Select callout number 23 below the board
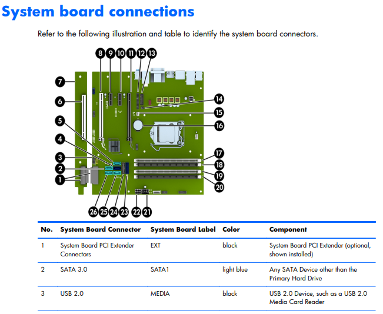The width and height of the screenshot is (383, 314). click(x=124, y=212)
